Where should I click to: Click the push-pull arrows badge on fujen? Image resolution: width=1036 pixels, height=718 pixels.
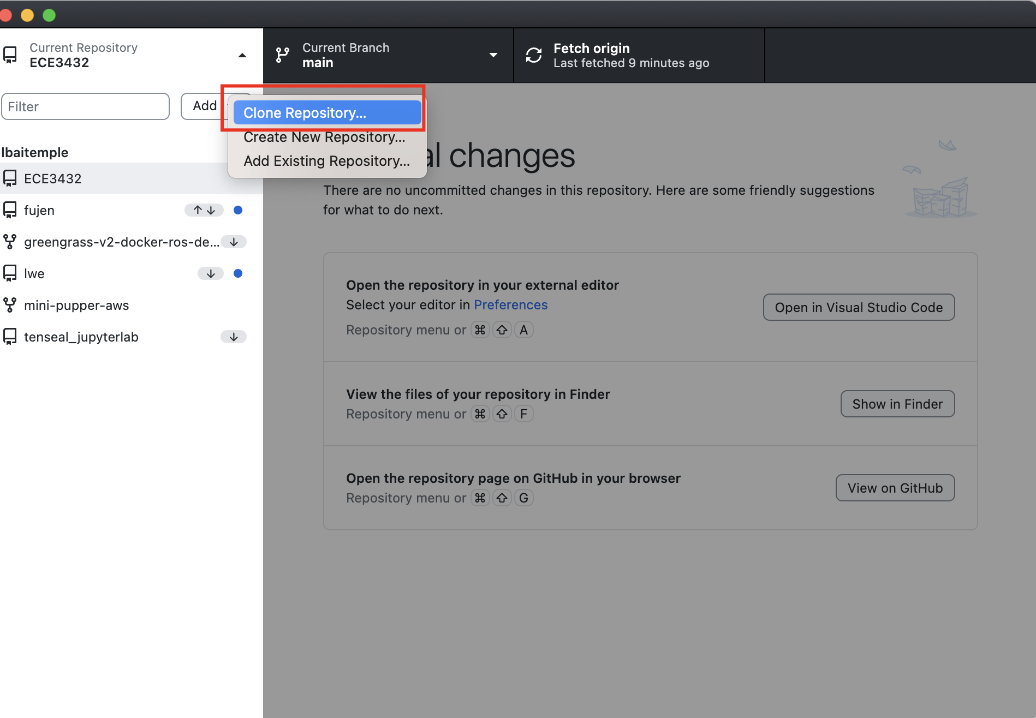pos(204,210)
